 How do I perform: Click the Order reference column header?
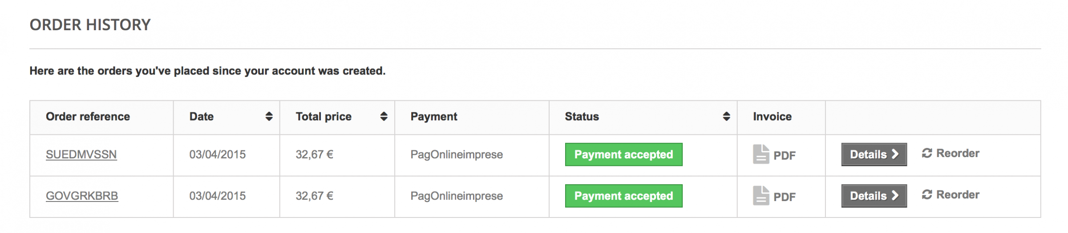(x=88, y=117)
